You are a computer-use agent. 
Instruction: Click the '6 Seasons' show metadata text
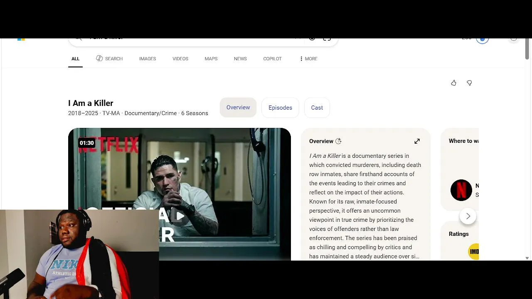[x=195, y=113]
